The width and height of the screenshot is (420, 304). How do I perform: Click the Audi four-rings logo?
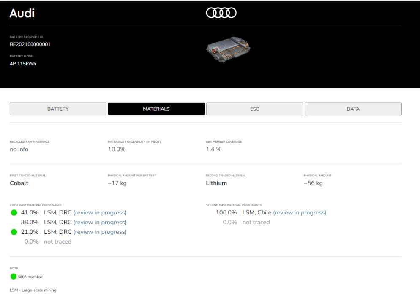(x=221, y=13)
